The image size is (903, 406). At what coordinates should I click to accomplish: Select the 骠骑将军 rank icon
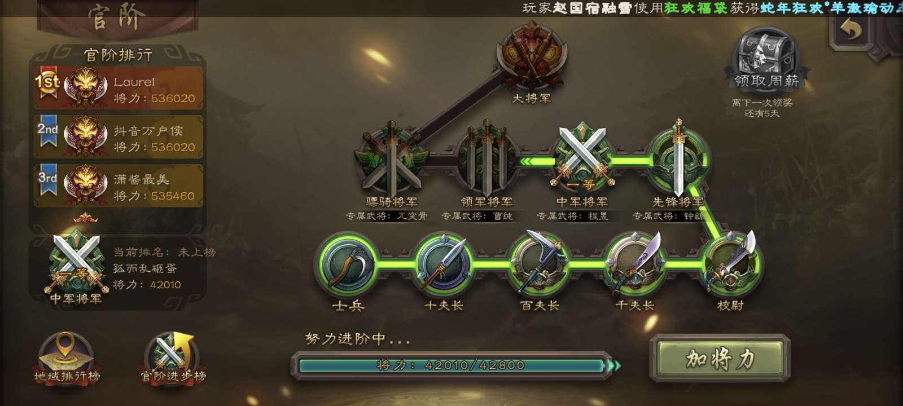coord(391,160)
